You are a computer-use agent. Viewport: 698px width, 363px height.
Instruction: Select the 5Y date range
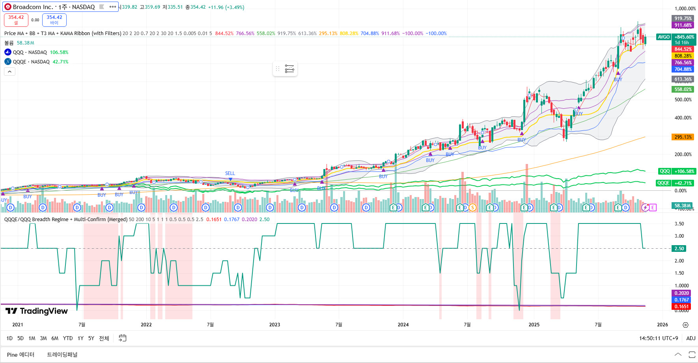coord(91,338)
